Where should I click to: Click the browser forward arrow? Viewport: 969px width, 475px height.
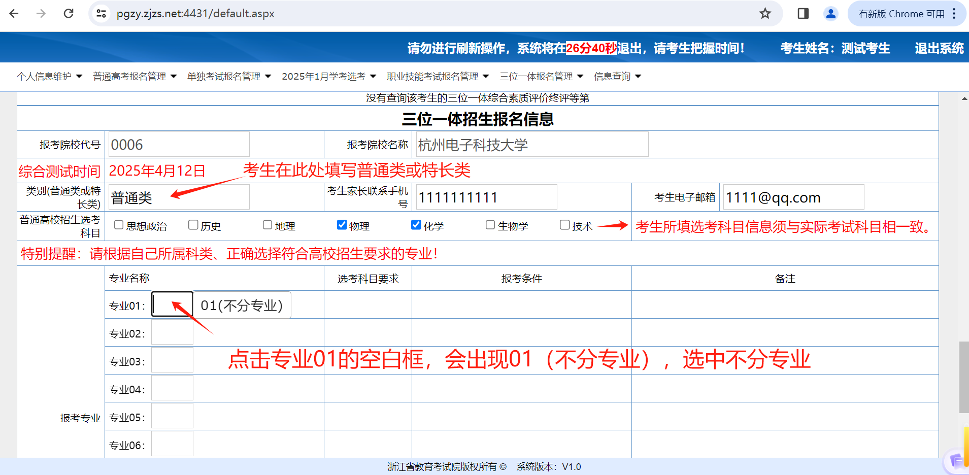pyautogui.click(x=41, y=14)
